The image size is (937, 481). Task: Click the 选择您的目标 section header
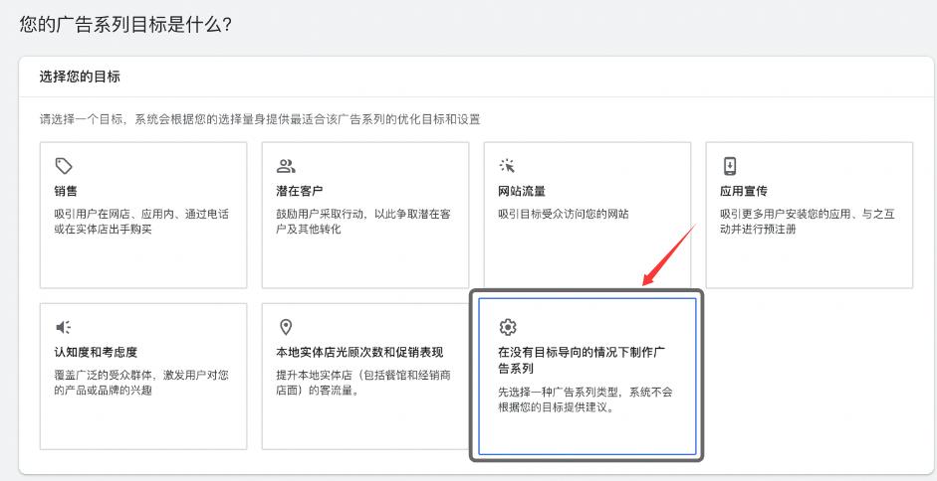80,77
